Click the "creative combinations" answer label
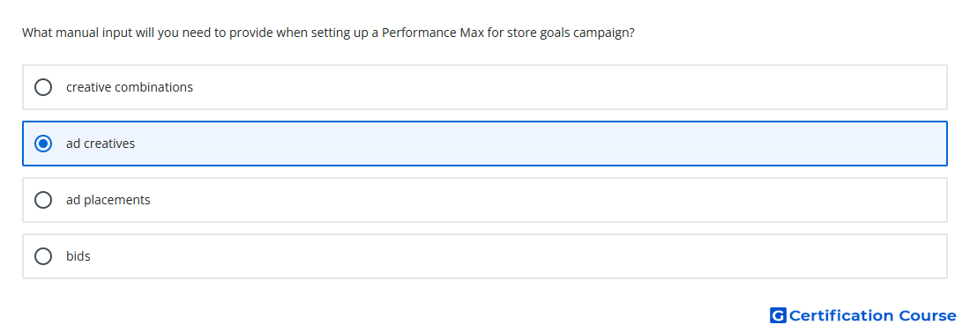 [130, 87]
